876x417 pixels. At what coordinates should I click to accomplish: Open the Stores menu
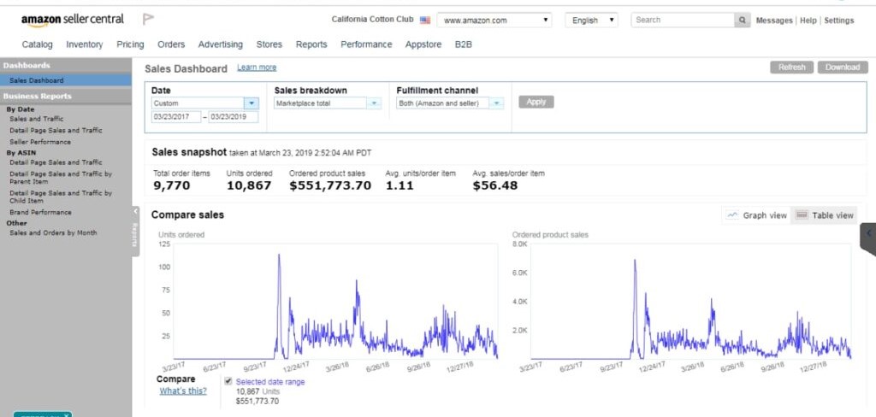coord(269,44)
